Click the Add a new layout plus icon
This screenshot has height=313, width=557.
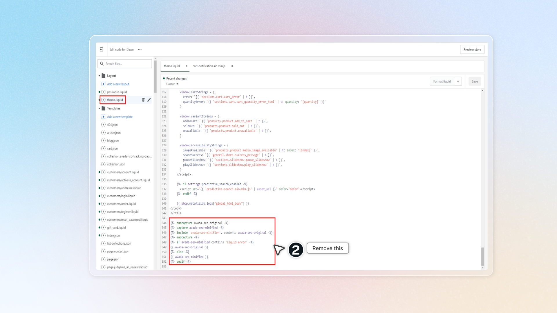click(x=104, y=84)
